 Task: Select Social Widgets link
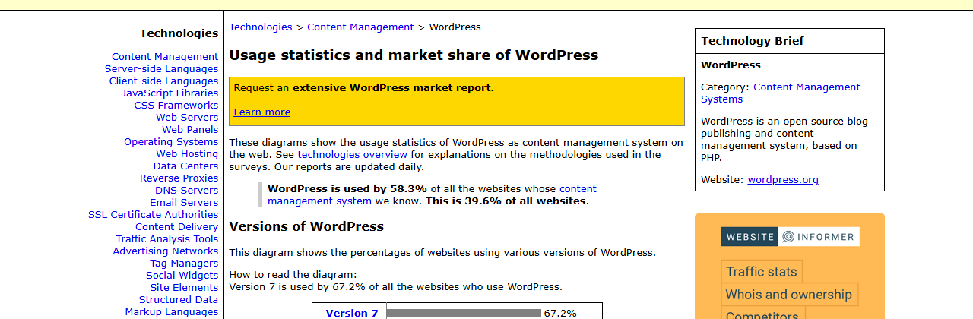click(x=182, y=275)
